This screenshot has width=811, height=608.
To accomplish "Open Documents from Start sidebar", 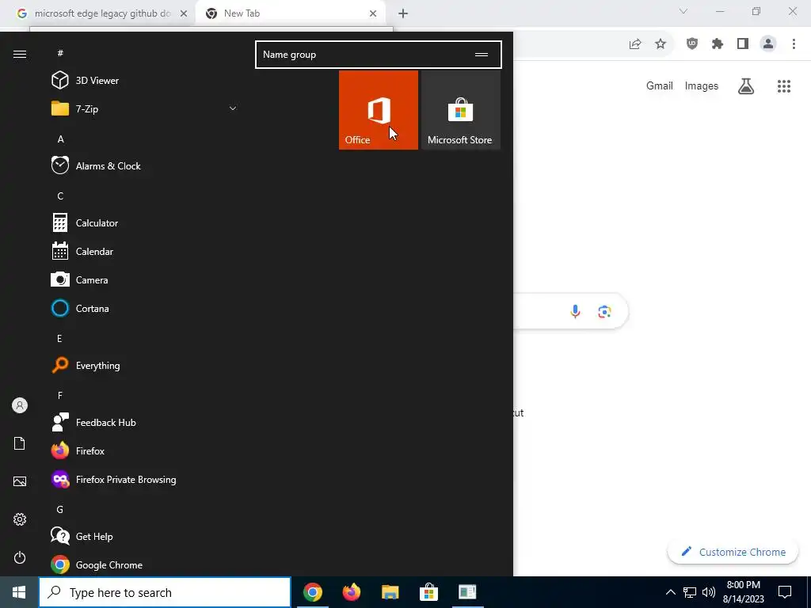I will tap(20, 443).
